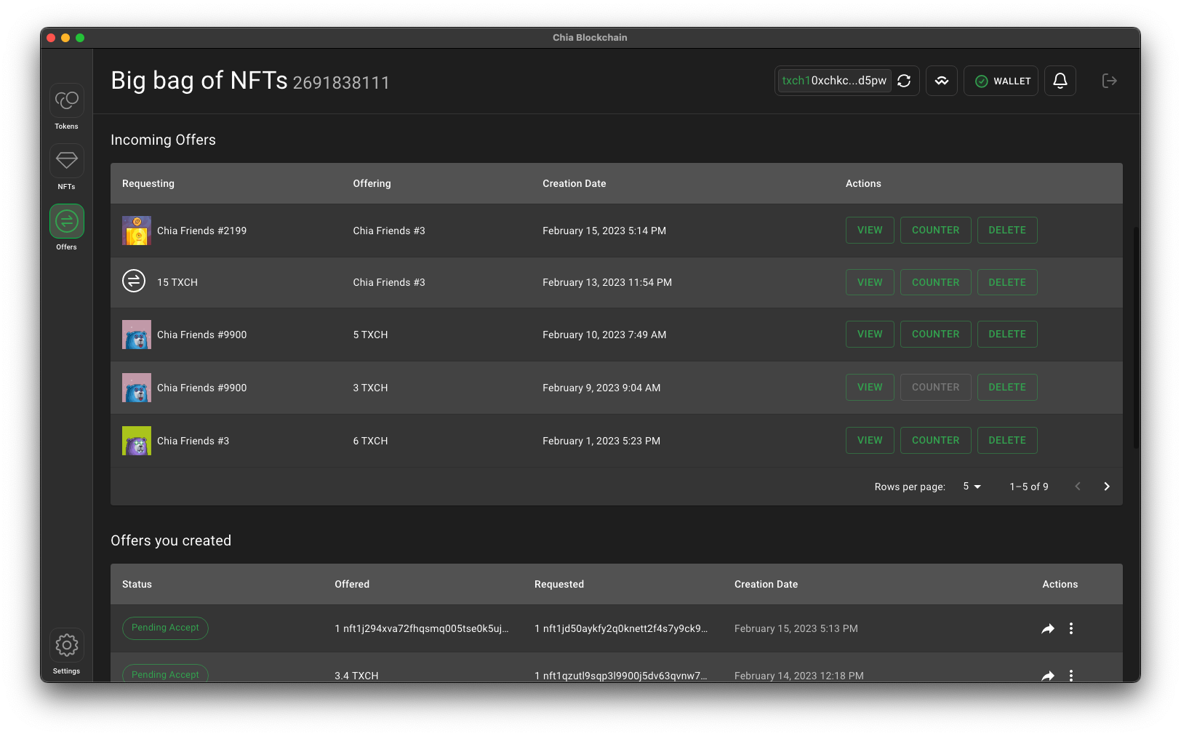Open more options for 3.4 TXCH offer

(1071, 676)
